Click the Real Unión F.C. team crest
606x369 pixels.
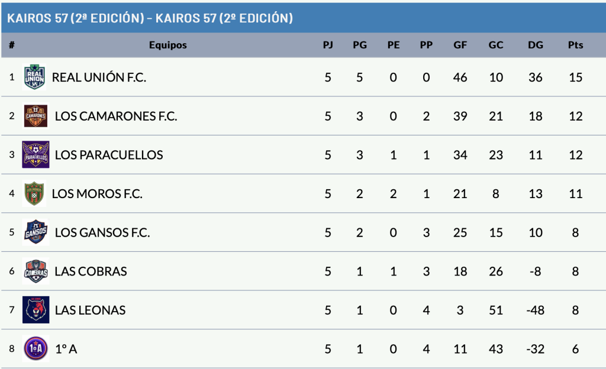tap(34, 77)
